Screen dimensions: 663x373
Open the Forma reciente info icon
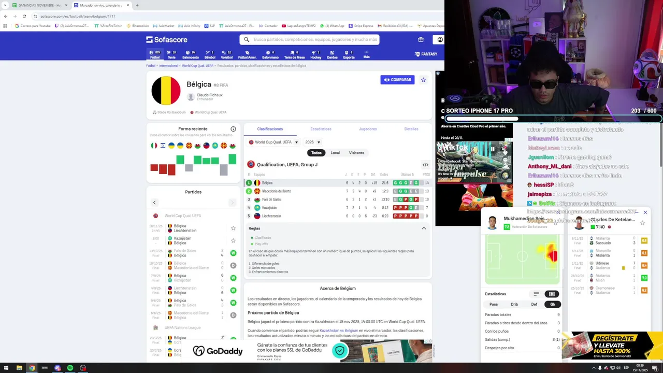tap(233, 129)
